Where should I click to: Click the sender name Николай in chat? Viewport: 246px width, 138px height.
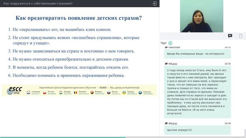(x=174, y=47)
